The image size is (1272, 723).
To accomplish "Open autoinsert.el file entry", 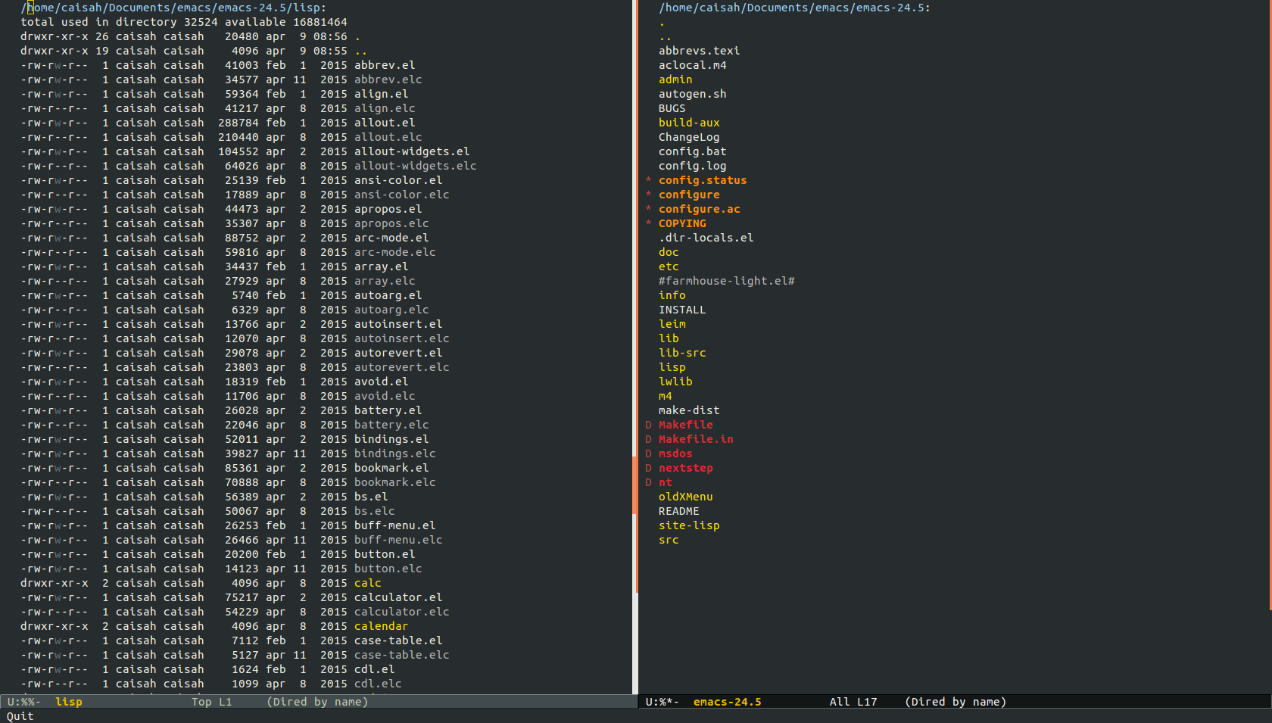I will pyautogui.click(x=398, y=324).
